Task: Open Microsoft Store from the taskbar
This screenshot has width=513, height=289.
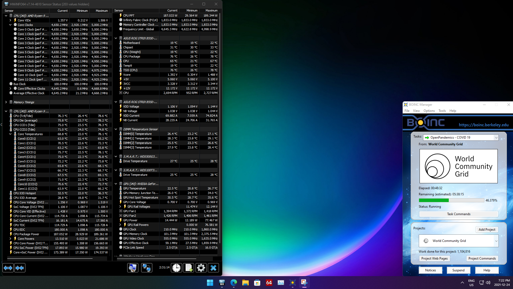Action: pyautogui.click(x=257, y=283)
